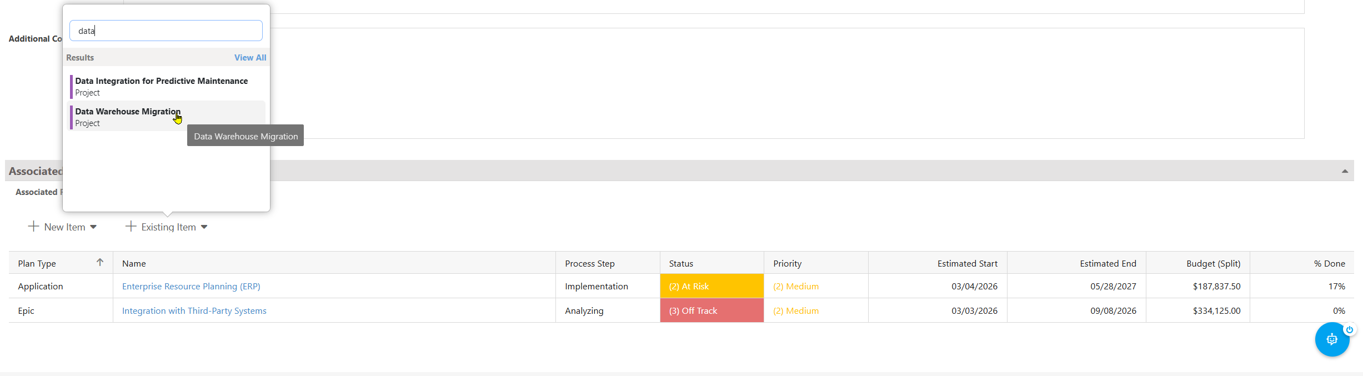Click into the search field containing data
Image resolution: width=1363 pixels, height=376 pixels.
point(166,31)
